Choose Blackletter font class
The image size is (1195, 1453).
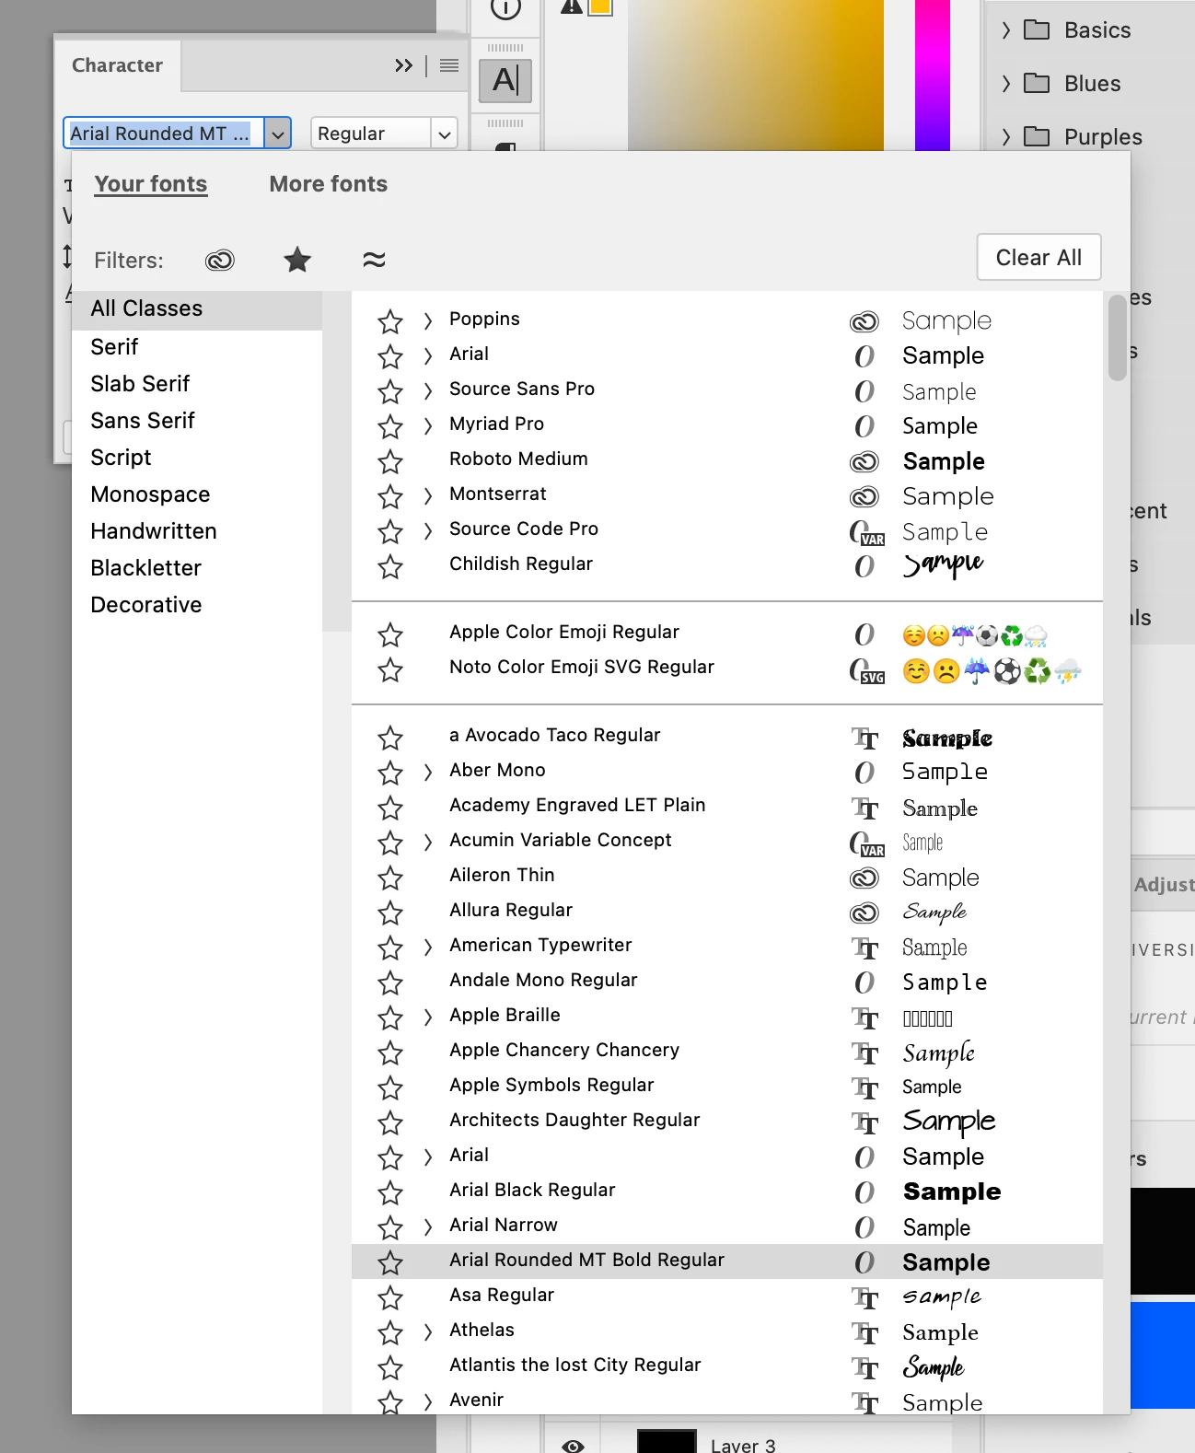click(145, 568)
